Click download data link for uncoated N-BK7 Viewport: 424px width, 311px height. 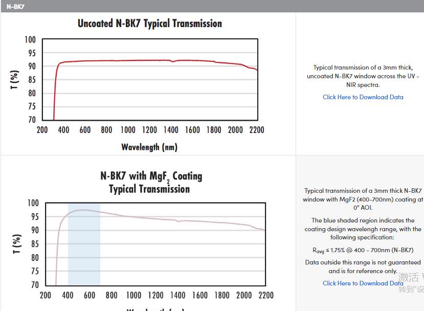(x=363, y=97)
